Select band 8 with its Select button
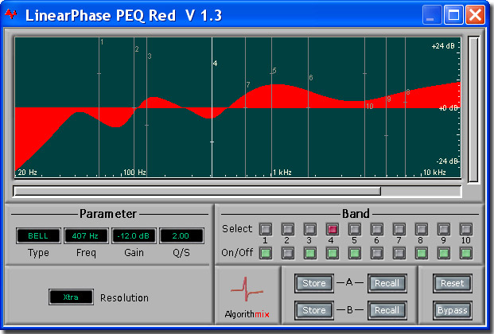The image size is (494, 334). (422, 229)
